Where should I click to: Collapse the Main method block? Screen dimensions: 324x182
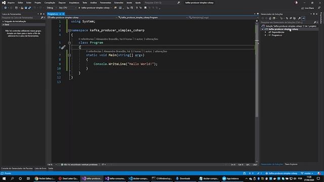(69, 55)
